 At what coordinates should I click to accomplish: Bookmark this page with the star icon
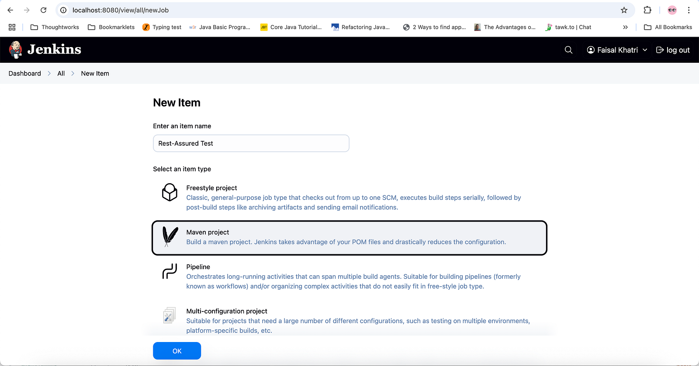pos(624,10)
